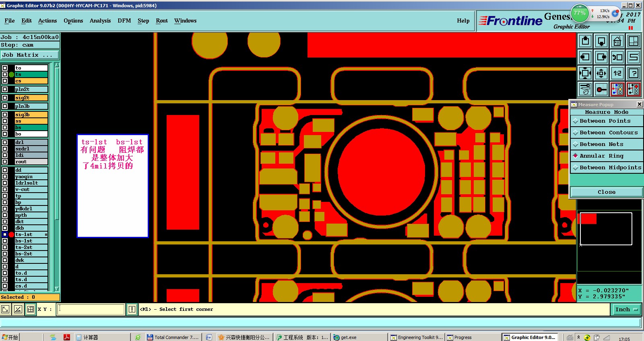Switch to the Progress window in the taskbar
The height and width of the screenshot is (341, 644).
[473, 337]
